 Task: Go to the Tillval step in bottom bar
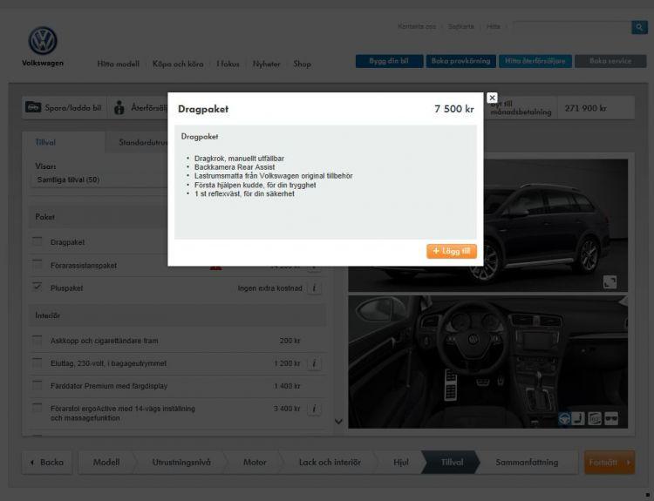452,463
